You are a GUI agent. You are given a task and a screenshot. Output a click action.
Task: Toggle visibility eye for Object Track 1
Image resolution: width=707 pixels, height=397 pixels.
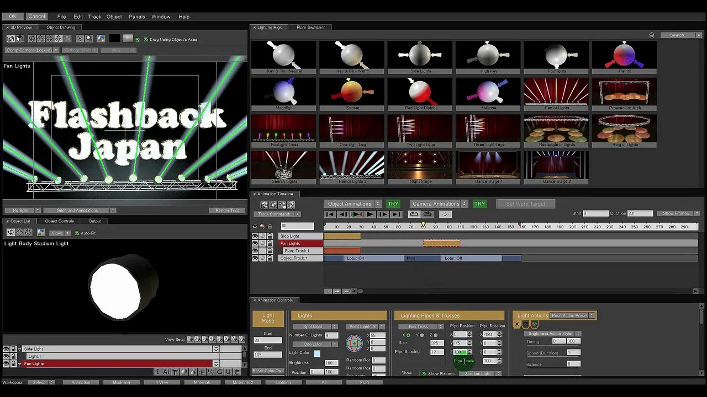[x=255, y=258]
